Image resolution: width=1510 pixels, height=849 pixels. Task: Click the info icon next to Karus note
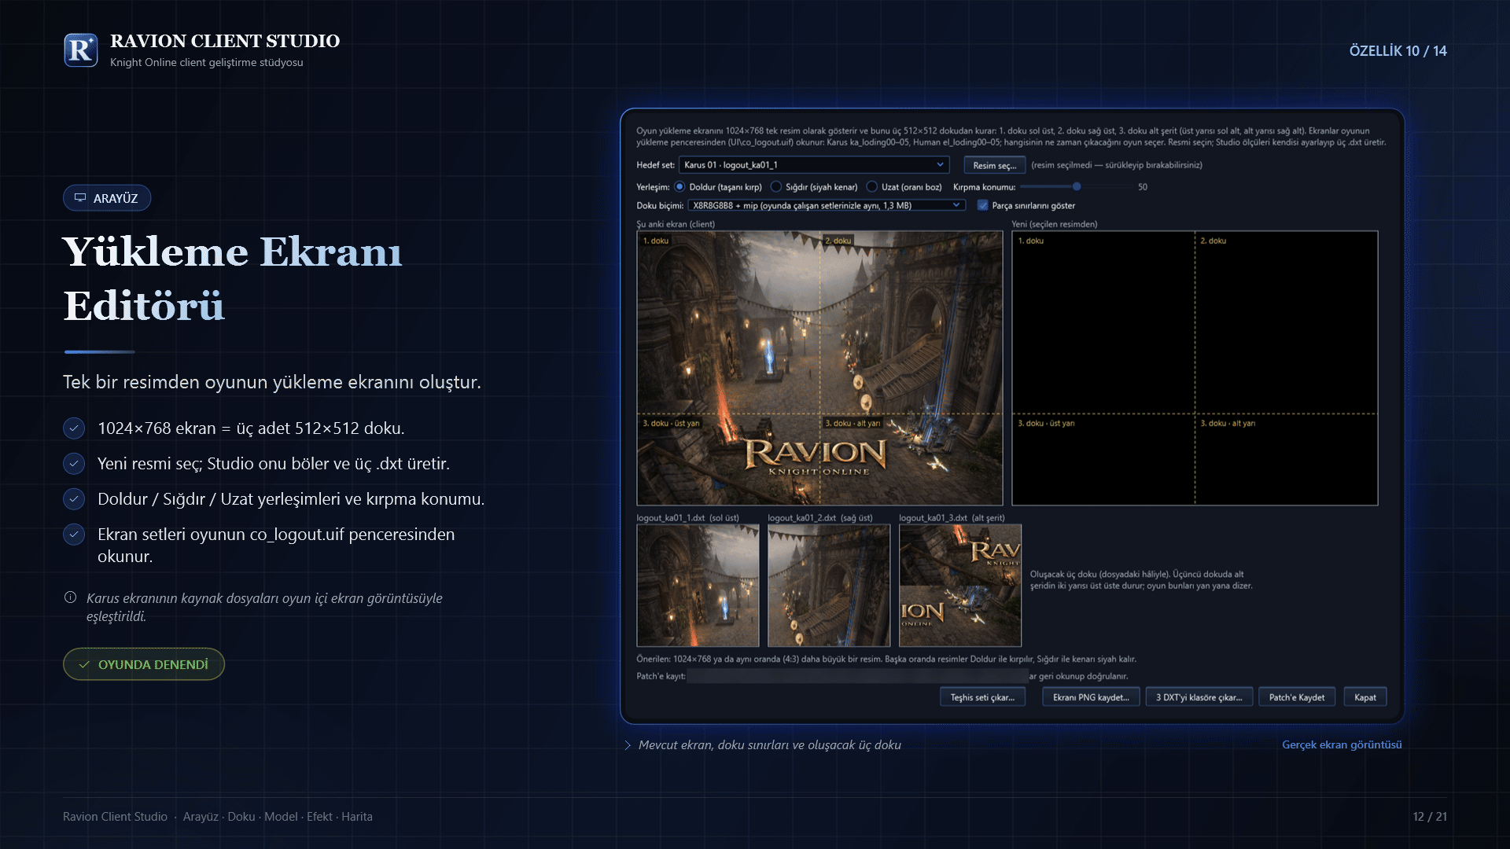pyautogui.click(x=70, y=597)
